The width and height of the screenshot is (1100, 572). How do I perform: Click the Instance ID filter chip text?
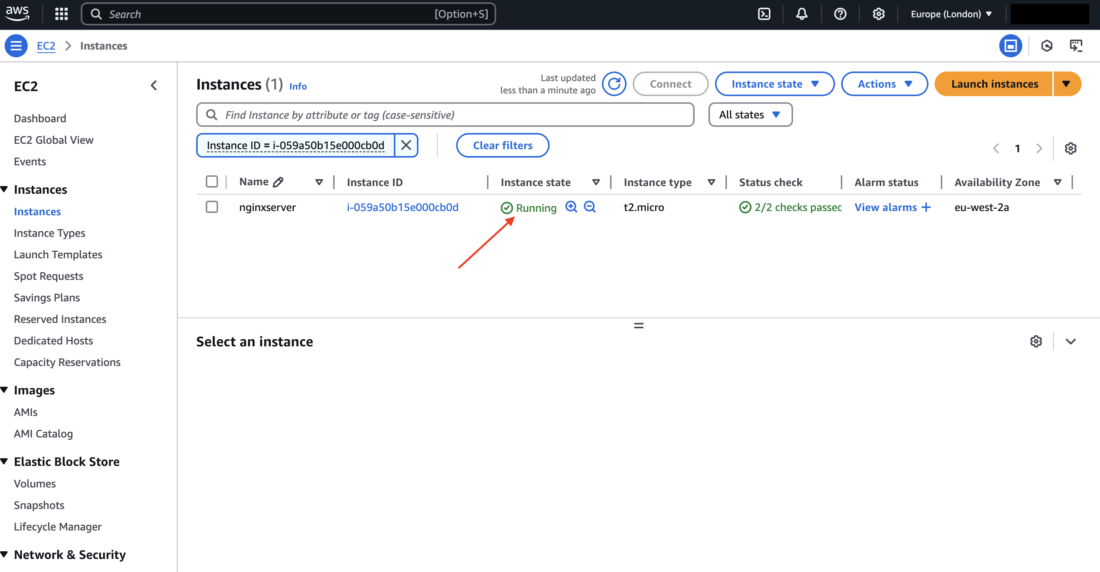pos(295,145)
